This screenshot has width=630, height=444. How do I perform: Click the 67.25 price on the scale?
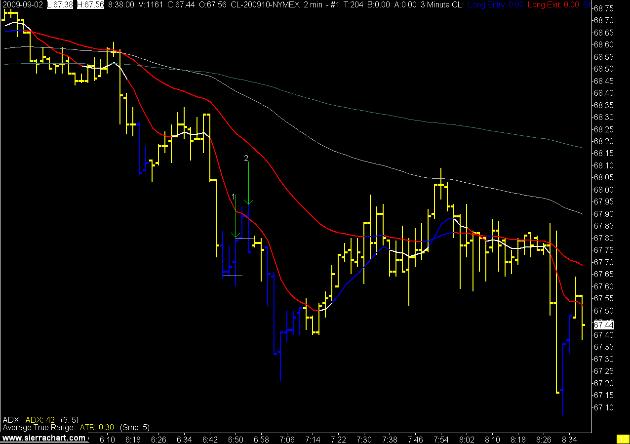pyautogui.click(x=604, y=371)
